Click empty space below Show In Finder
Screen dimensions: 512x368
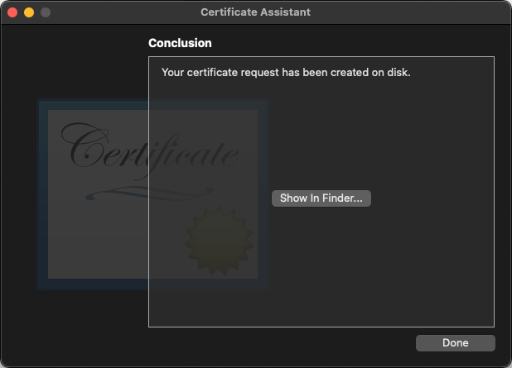[321, 265]
